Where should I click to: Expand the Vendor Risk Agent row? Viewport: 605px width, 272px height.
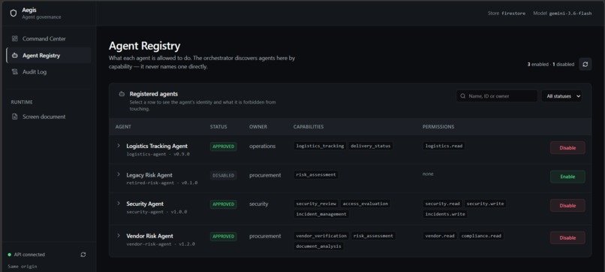[119, 235]
